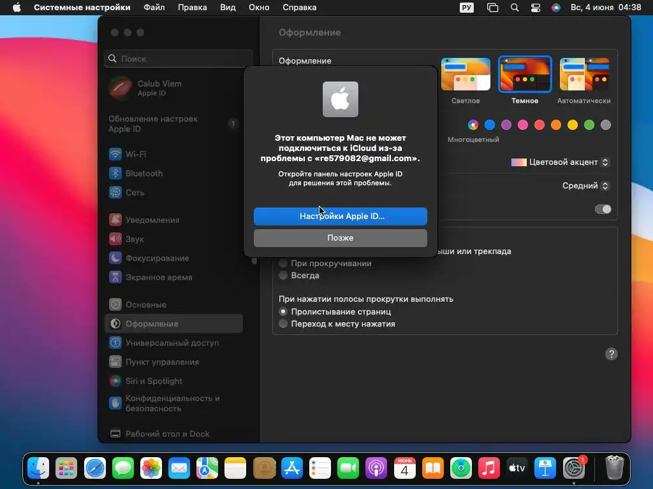Click Настройки Apple ID… button
Image resolution: width=653 pixels, height=489 pixels.
coord(341,216)
